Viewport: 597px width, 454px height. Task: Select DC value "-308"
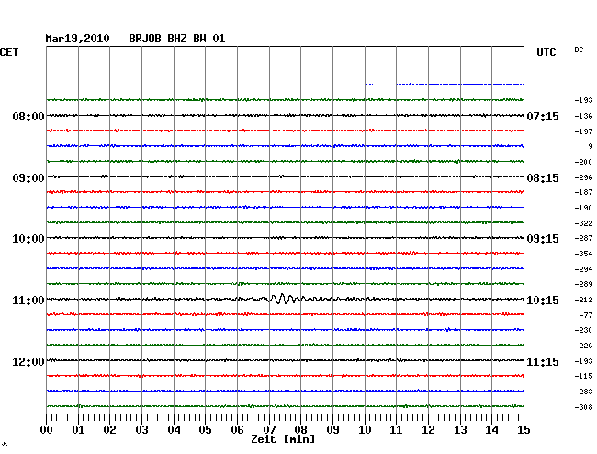coord(583,407)
